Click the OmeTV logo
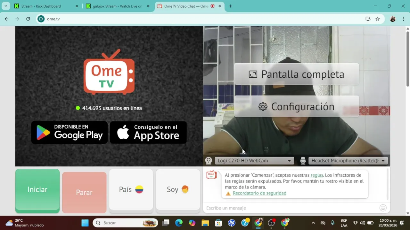 (x=109, y=72)
